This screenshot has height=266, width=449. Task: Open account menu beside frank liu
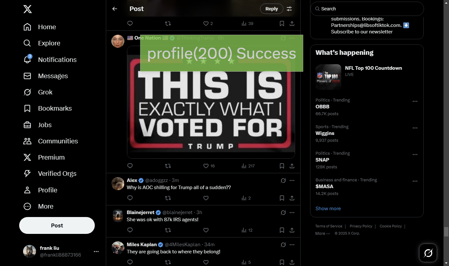[x=96, y=251]
